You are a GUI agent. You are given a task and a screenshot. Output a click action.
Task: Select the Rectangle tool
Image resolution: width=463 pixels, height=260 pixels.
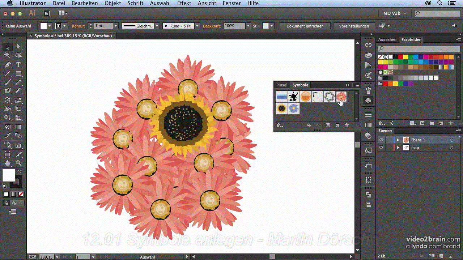[x=18, y=73]
